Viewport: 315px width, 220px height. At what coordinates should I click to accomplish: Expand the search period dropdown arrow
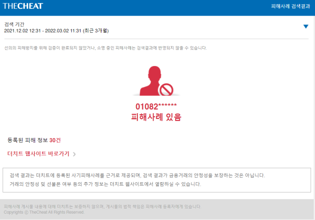point(306,27)
